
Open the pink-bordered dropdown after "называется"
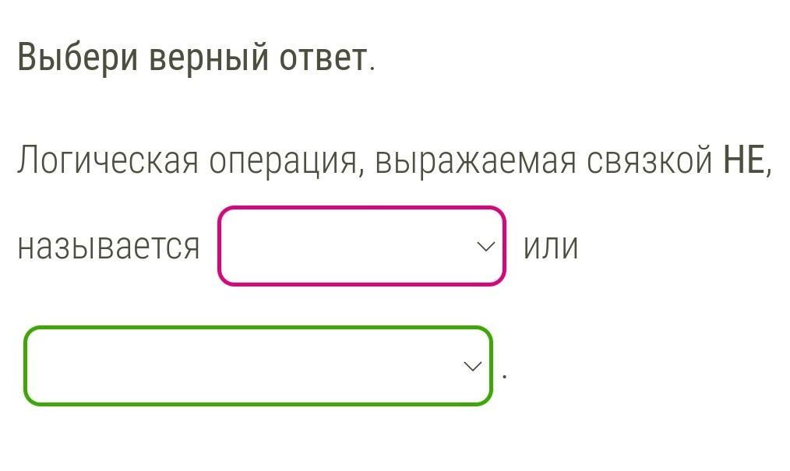(x=361, y=246)
